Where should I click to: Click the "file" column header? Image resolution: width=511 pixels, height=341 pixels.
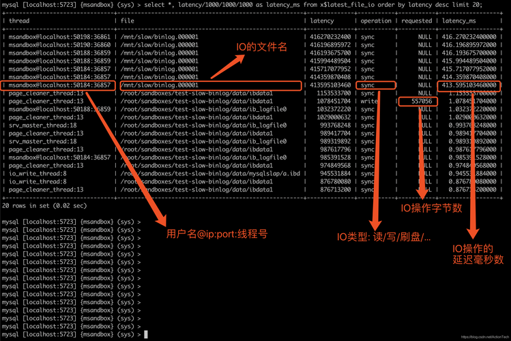pos(128,21)
